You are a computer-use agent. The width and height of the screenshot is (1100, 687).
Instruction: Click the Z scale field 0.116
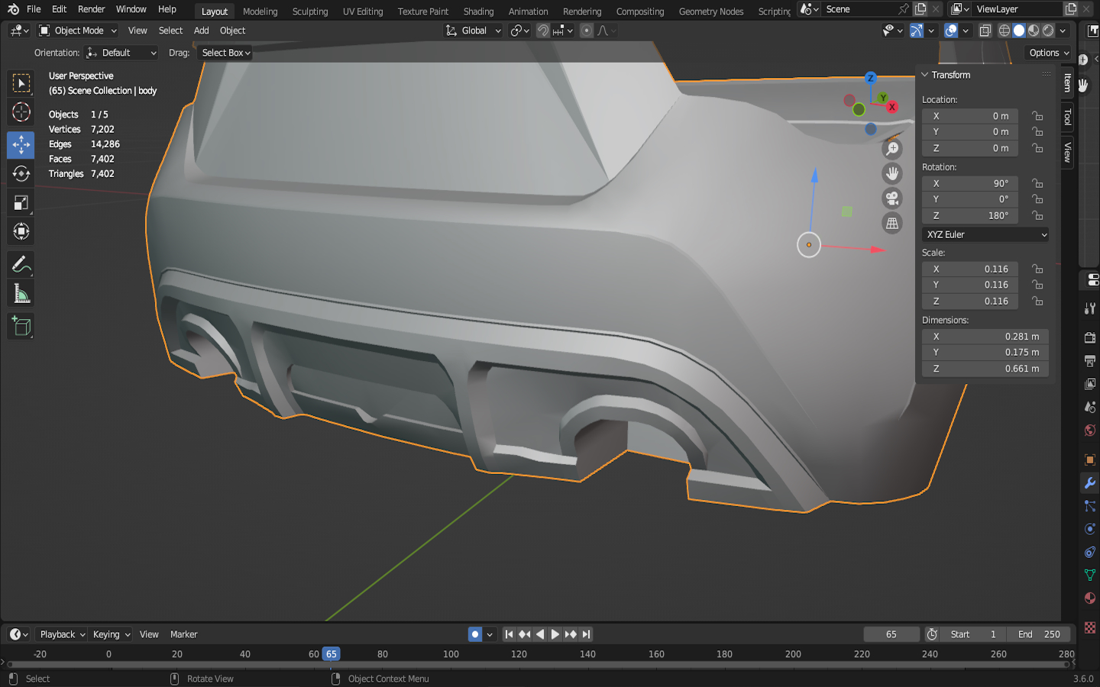coord(970,301)
